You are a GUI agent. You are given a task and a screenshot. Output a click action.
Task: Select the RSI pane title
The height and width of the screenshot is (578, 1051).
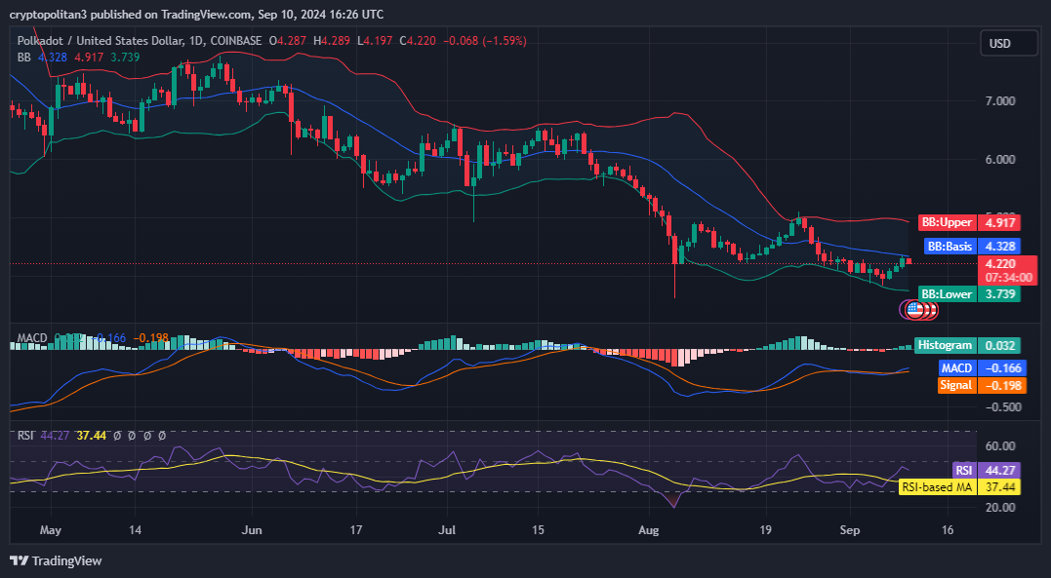[23, 437]
